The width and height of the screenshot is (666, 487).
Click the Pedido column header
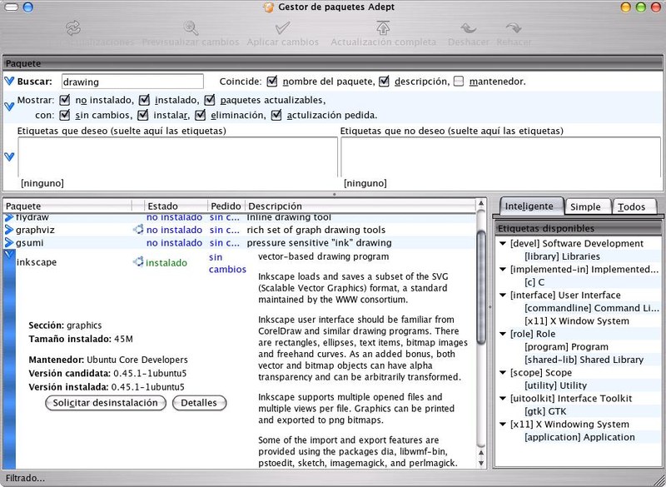tap(226, 206)
